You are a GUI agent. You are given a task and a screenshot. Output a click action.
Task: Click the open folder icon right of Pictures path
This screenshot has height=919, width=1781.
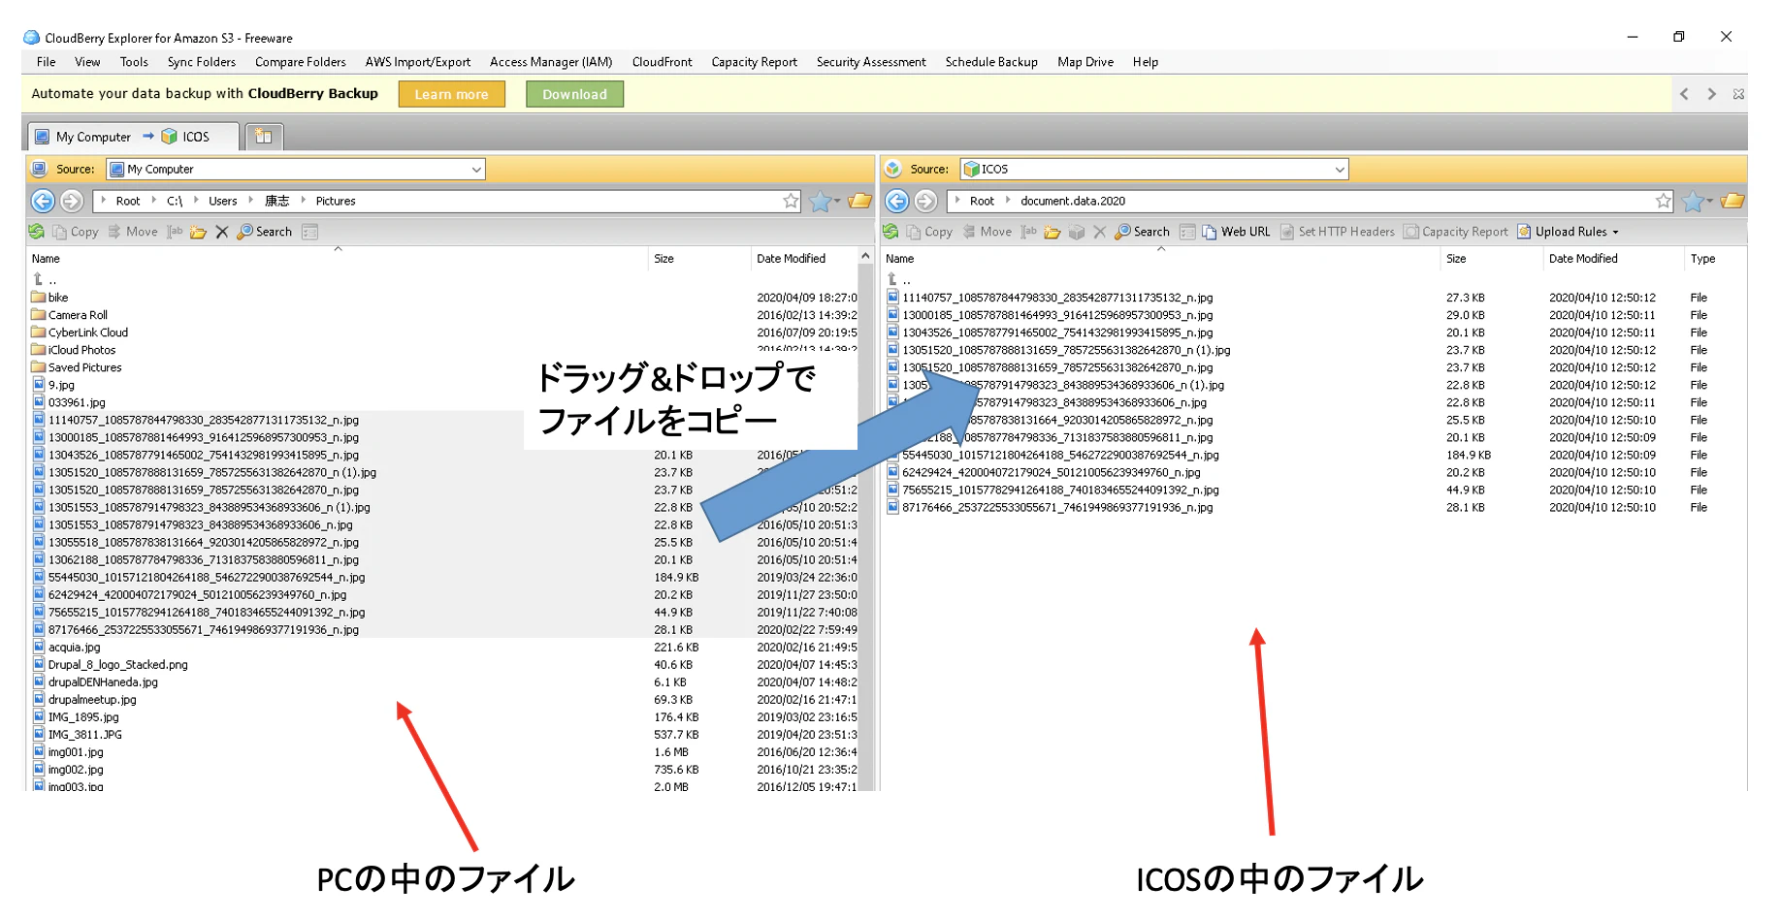pos(859,201)
